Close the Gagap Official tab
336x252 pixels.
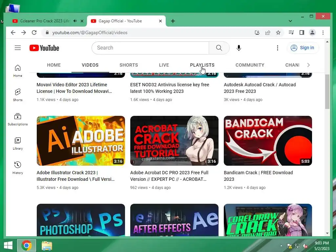[160, 21]
